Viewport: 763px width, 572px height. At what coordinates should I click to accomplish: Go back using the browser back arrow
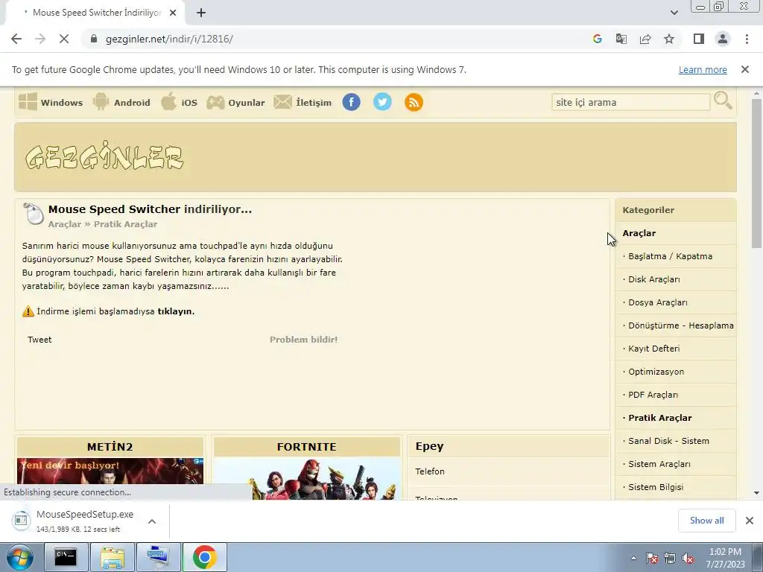[16, 39]
